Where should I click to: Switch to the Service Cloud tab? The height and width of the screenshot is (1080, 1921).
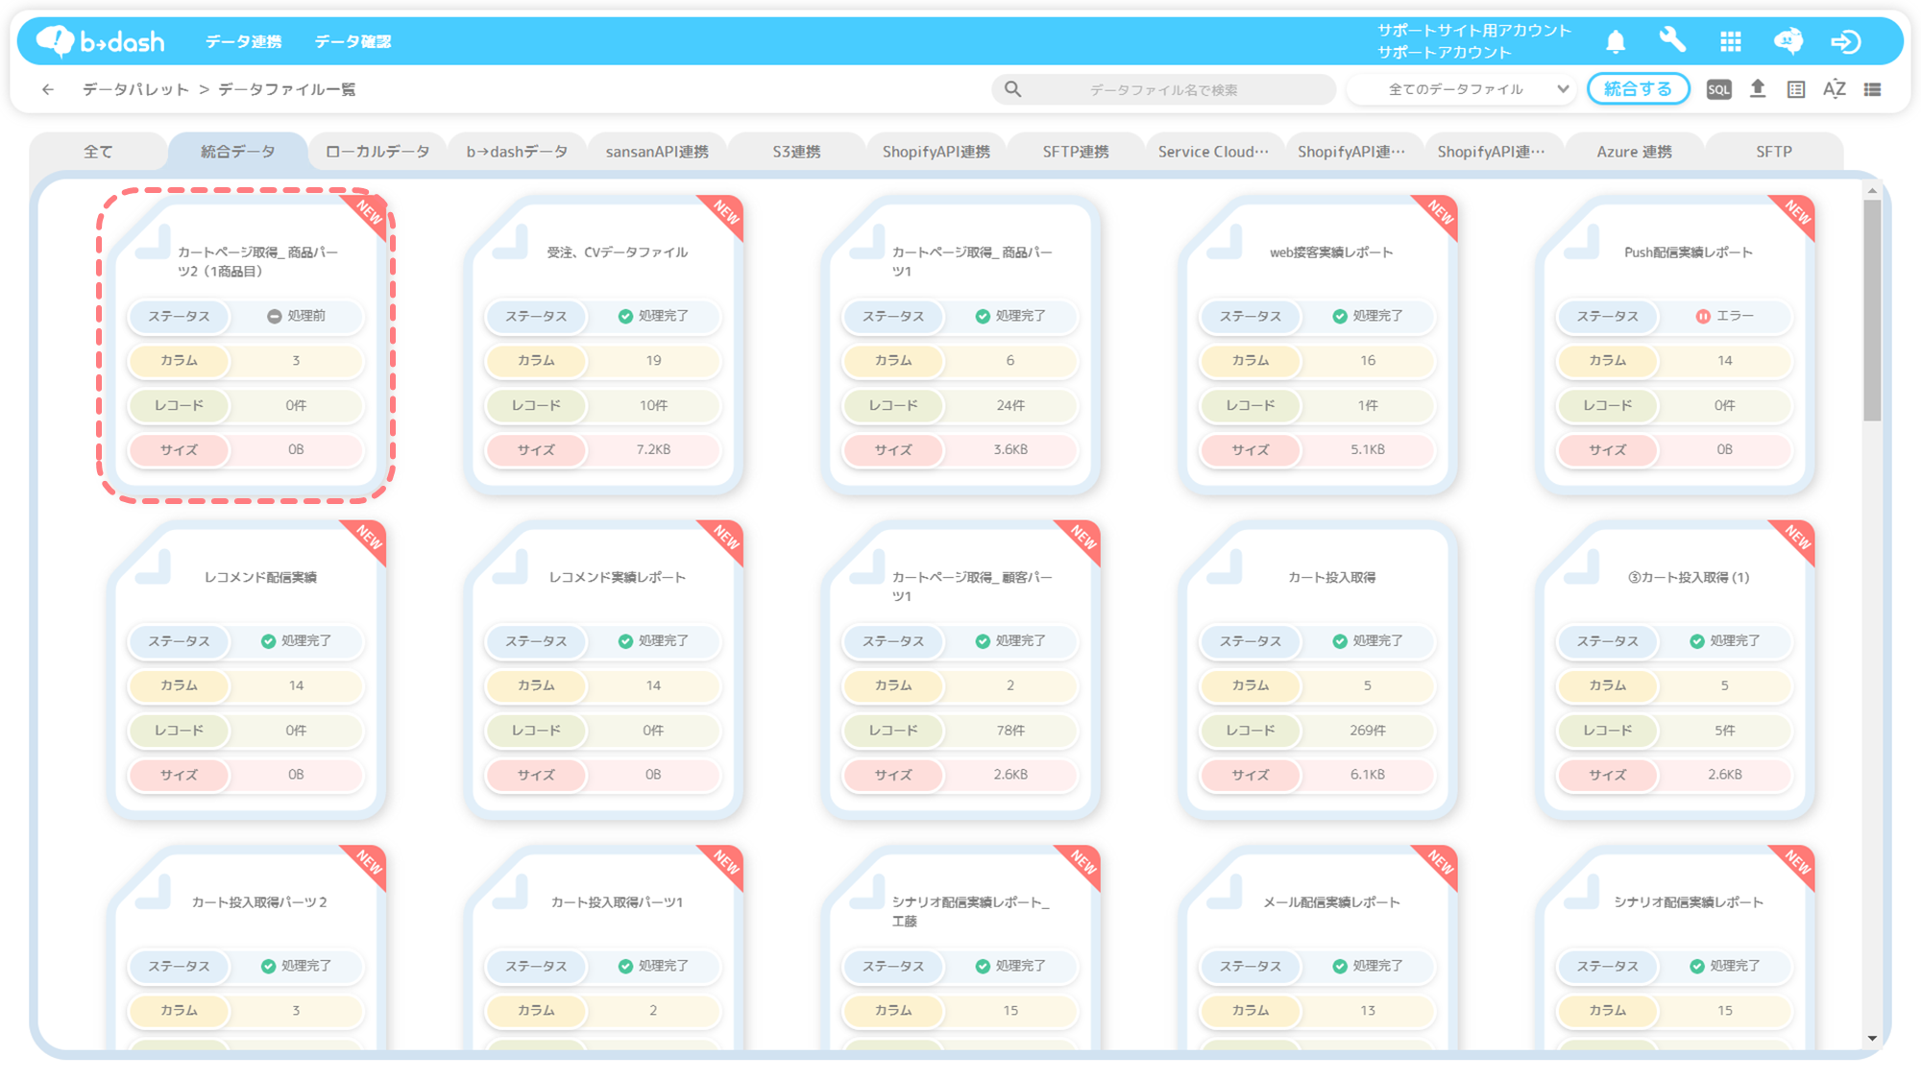pyautogui.click(x=1214, y=152)
